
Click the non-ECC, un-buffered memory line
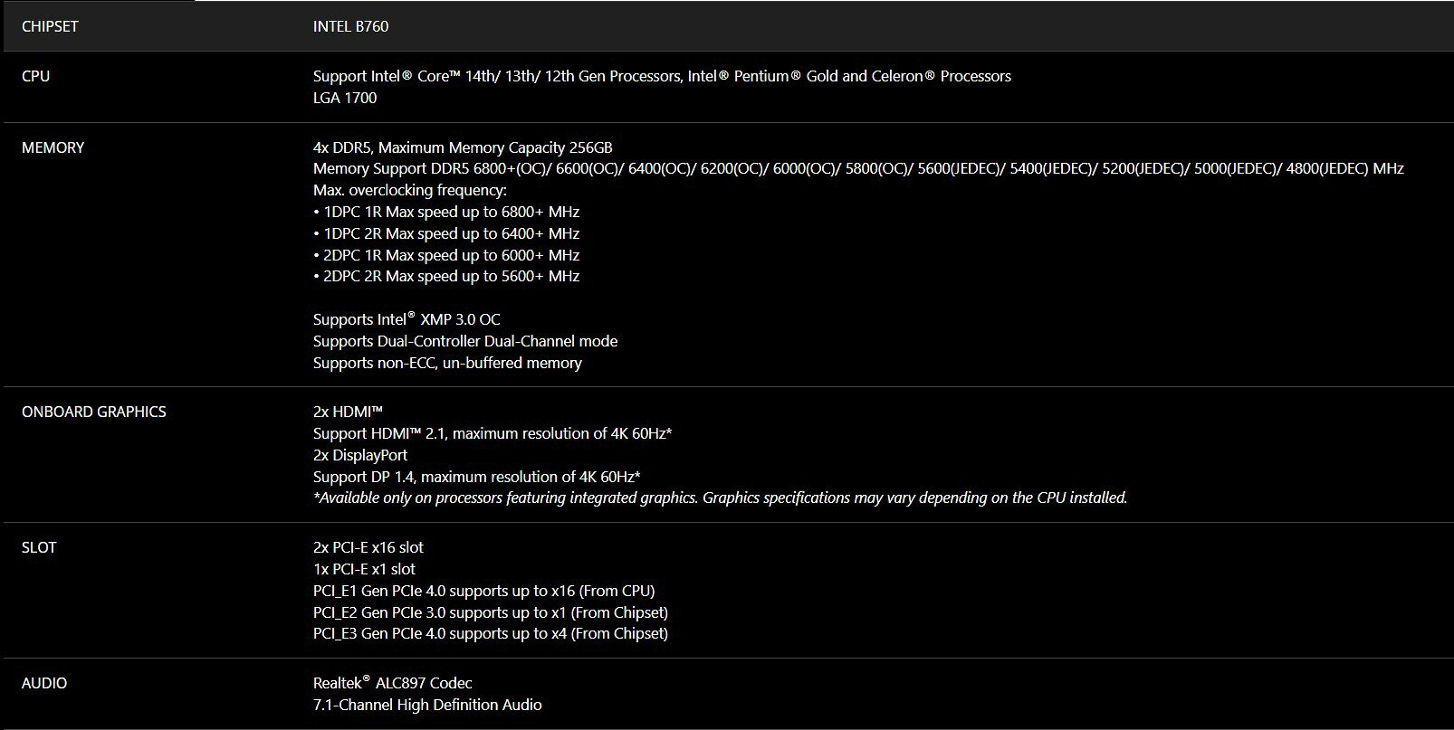pos(447,363)
